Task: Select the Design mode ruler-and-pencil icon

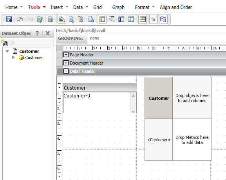Action: [x=62, y=19]
